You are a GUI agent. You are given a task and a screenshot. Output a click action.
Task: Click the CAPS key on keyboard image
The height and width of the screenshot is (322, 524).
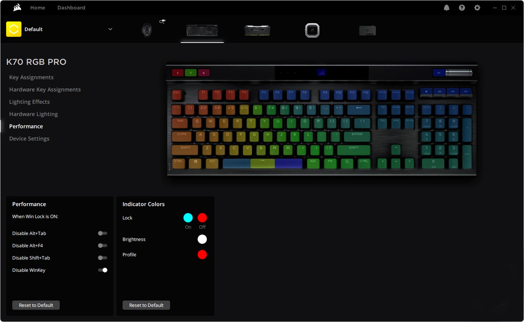[x=182, y=136]
